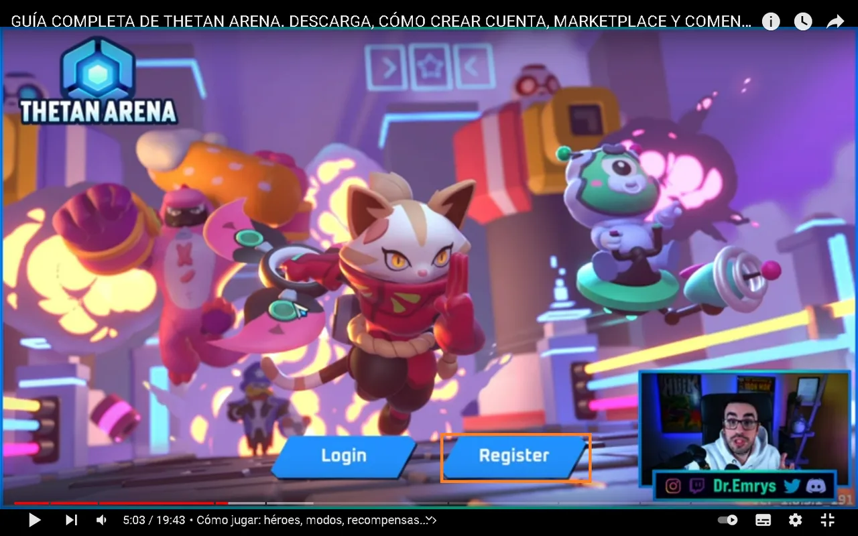Share the video using arrow icon

[x=835, y=21]
